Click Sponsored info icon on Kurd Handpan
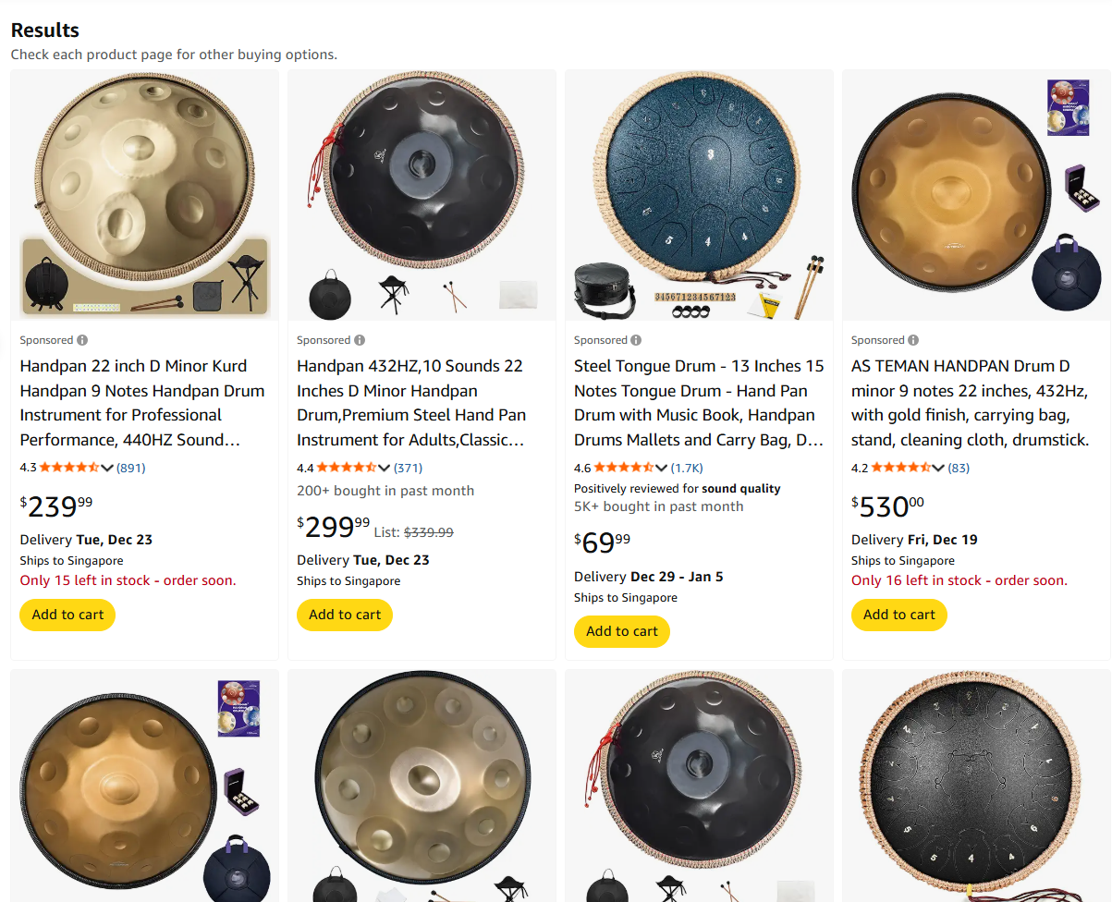This screenshot has height=902, width=1112. 82,340
